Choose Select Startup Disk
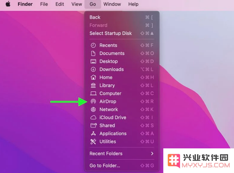 click(x=122, y=33)
